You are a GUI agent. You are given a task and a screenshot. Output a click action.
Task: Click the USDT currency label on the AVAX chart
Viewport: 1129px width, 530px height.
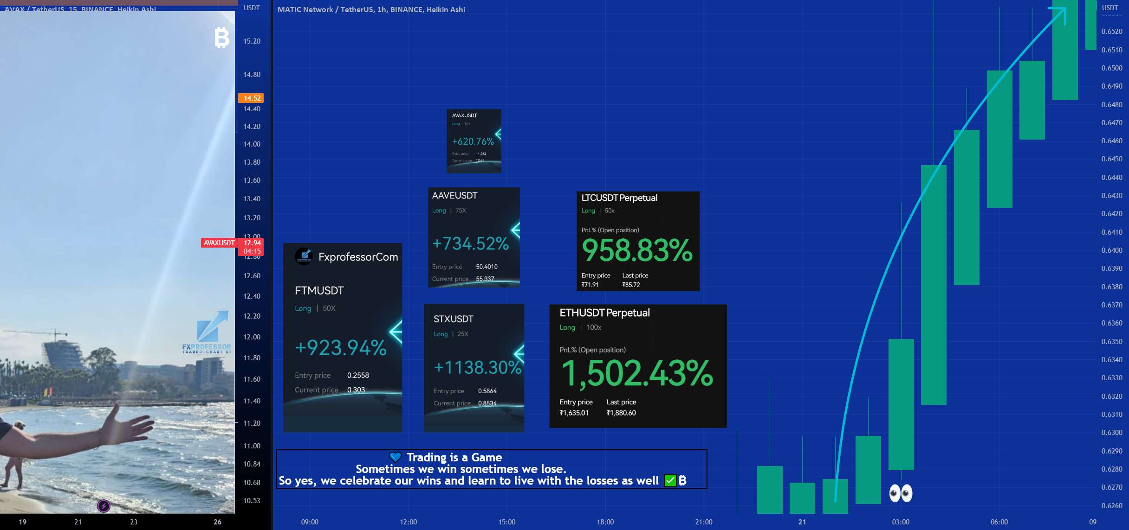tap(252, 8)
